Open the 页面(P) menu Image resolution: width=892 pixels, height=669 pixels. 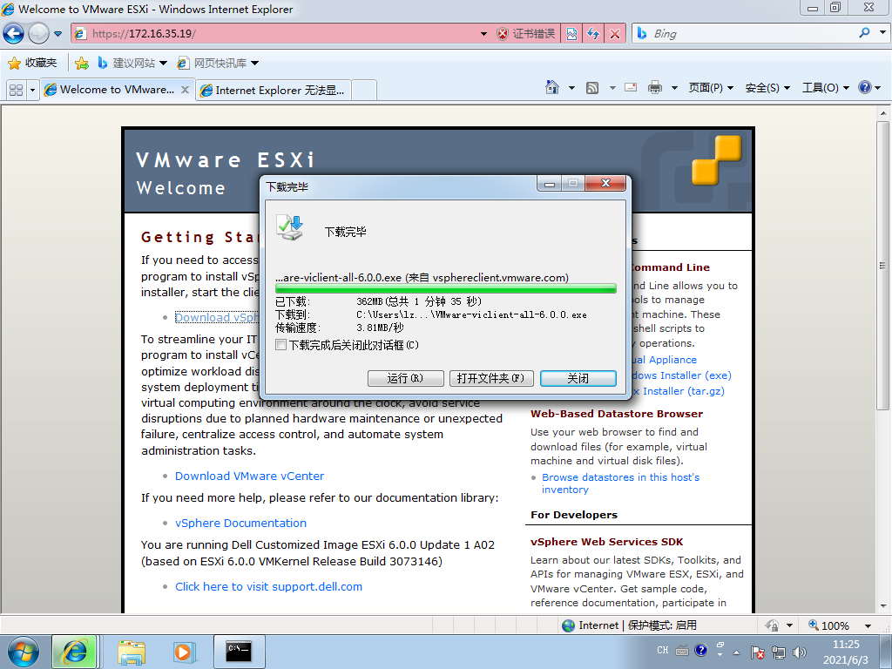point(711,88)
